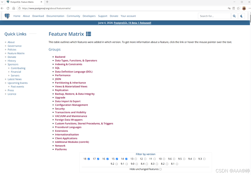Click the translate page icon
251x175 pixels.
229,8
